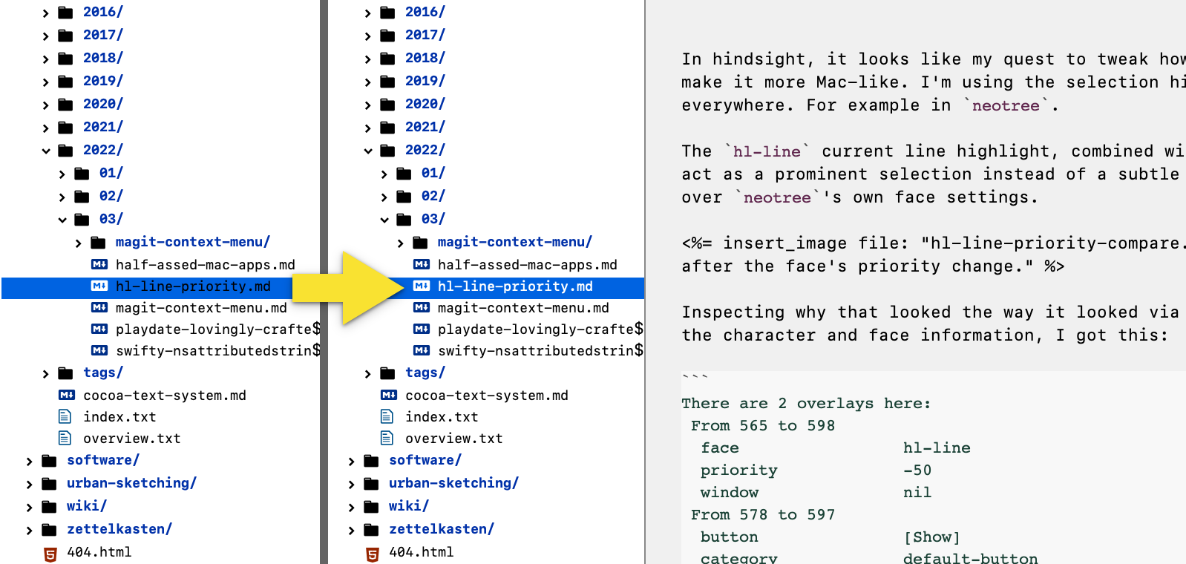Click markdown icon of swifty-nsattributedstrin in left tree
1186x564 pixels.
tap(99, 350)
